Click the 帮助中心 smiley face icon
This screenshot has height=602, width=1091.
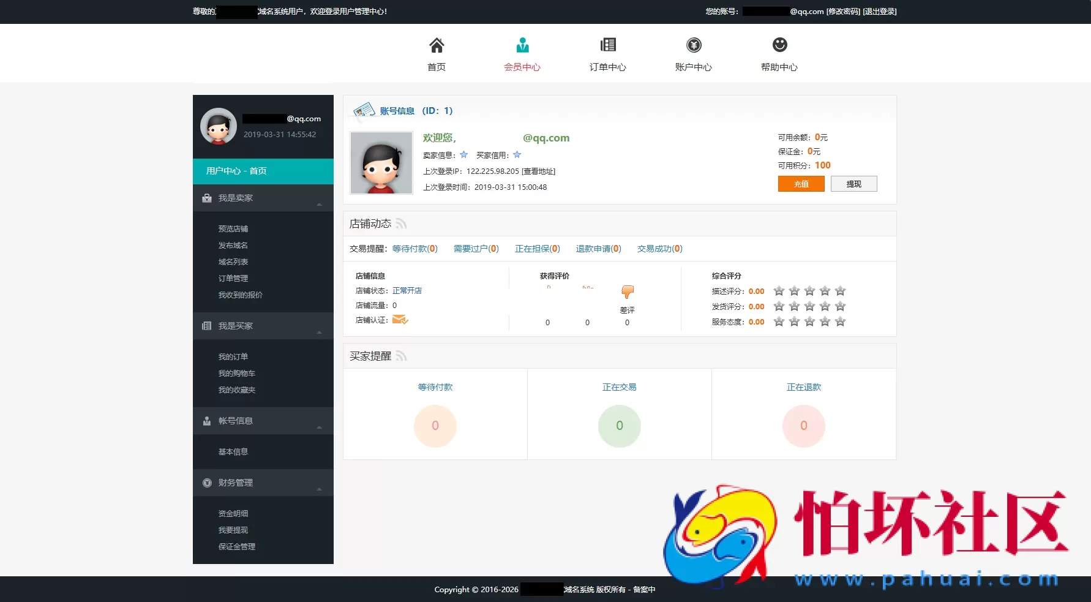[779, 45]
